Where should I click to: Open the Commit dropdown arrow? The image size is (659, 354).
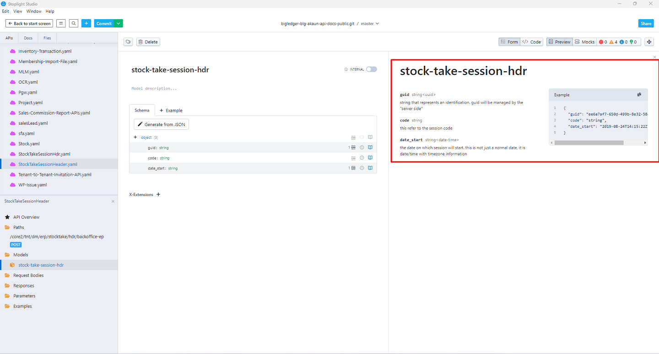[119, 23]
